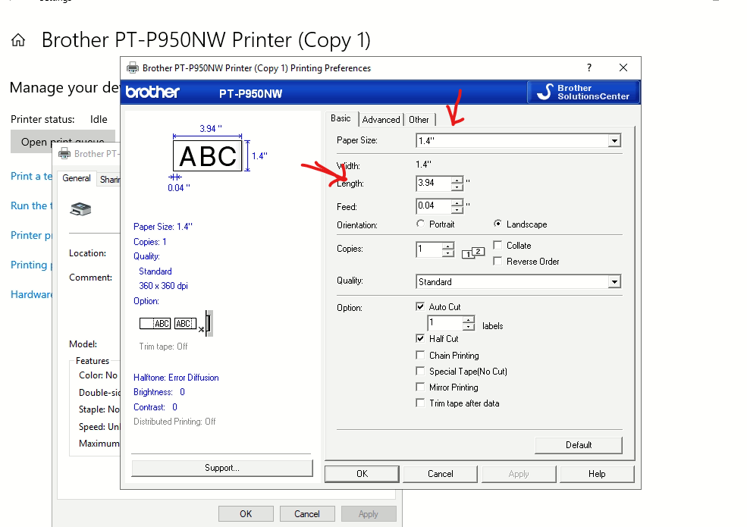Select the Portrait orientation

click(420, 224)
